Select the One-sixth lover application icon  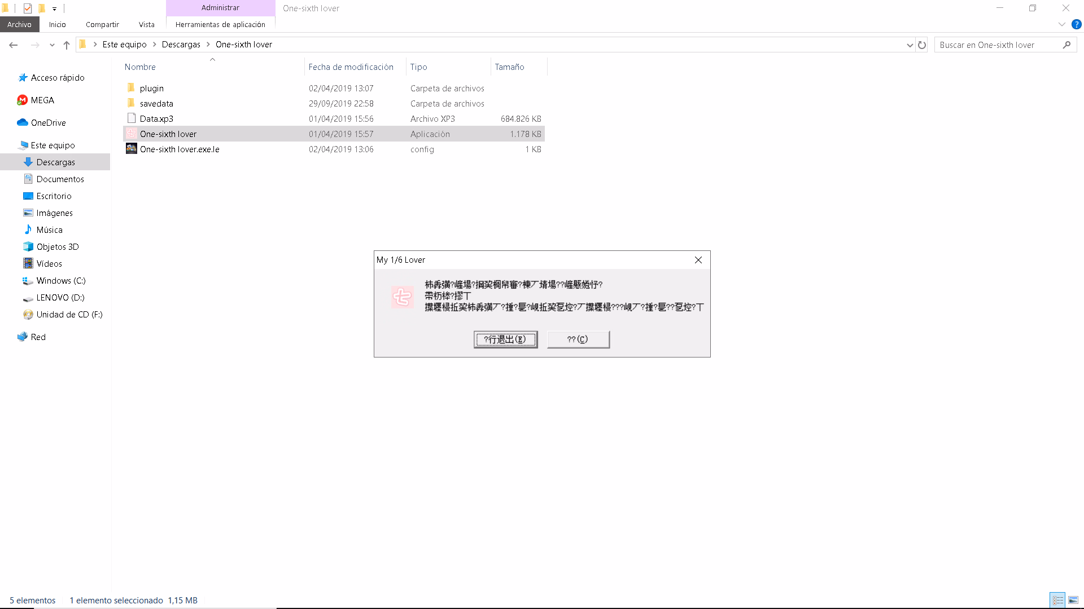click(131, 134)
